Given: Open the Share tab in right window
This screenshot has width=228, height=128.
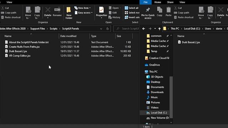Looking at the screenshot, I should (170, 2).
